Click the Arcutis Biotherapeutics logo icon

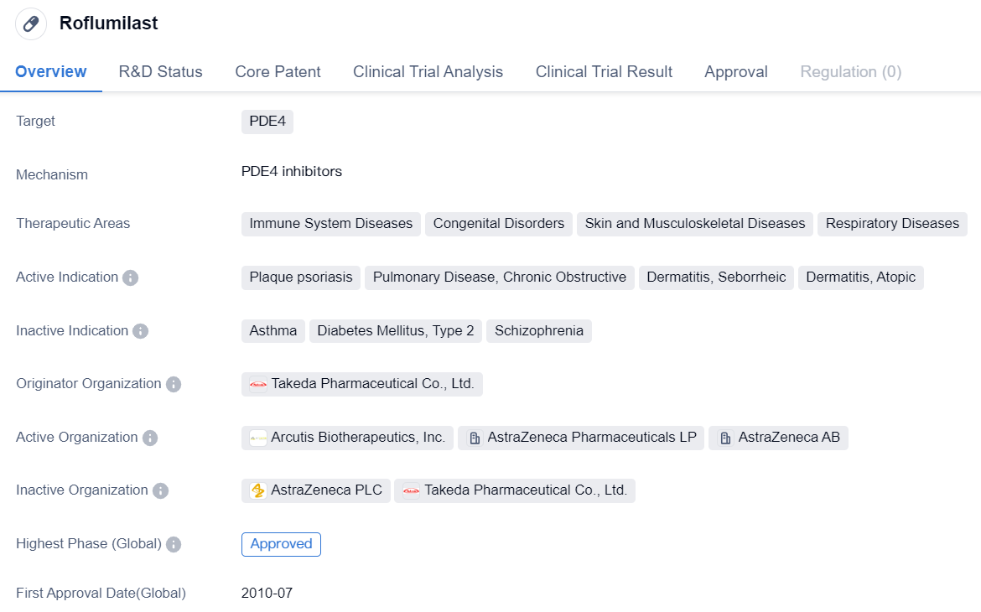pos(258,438)
